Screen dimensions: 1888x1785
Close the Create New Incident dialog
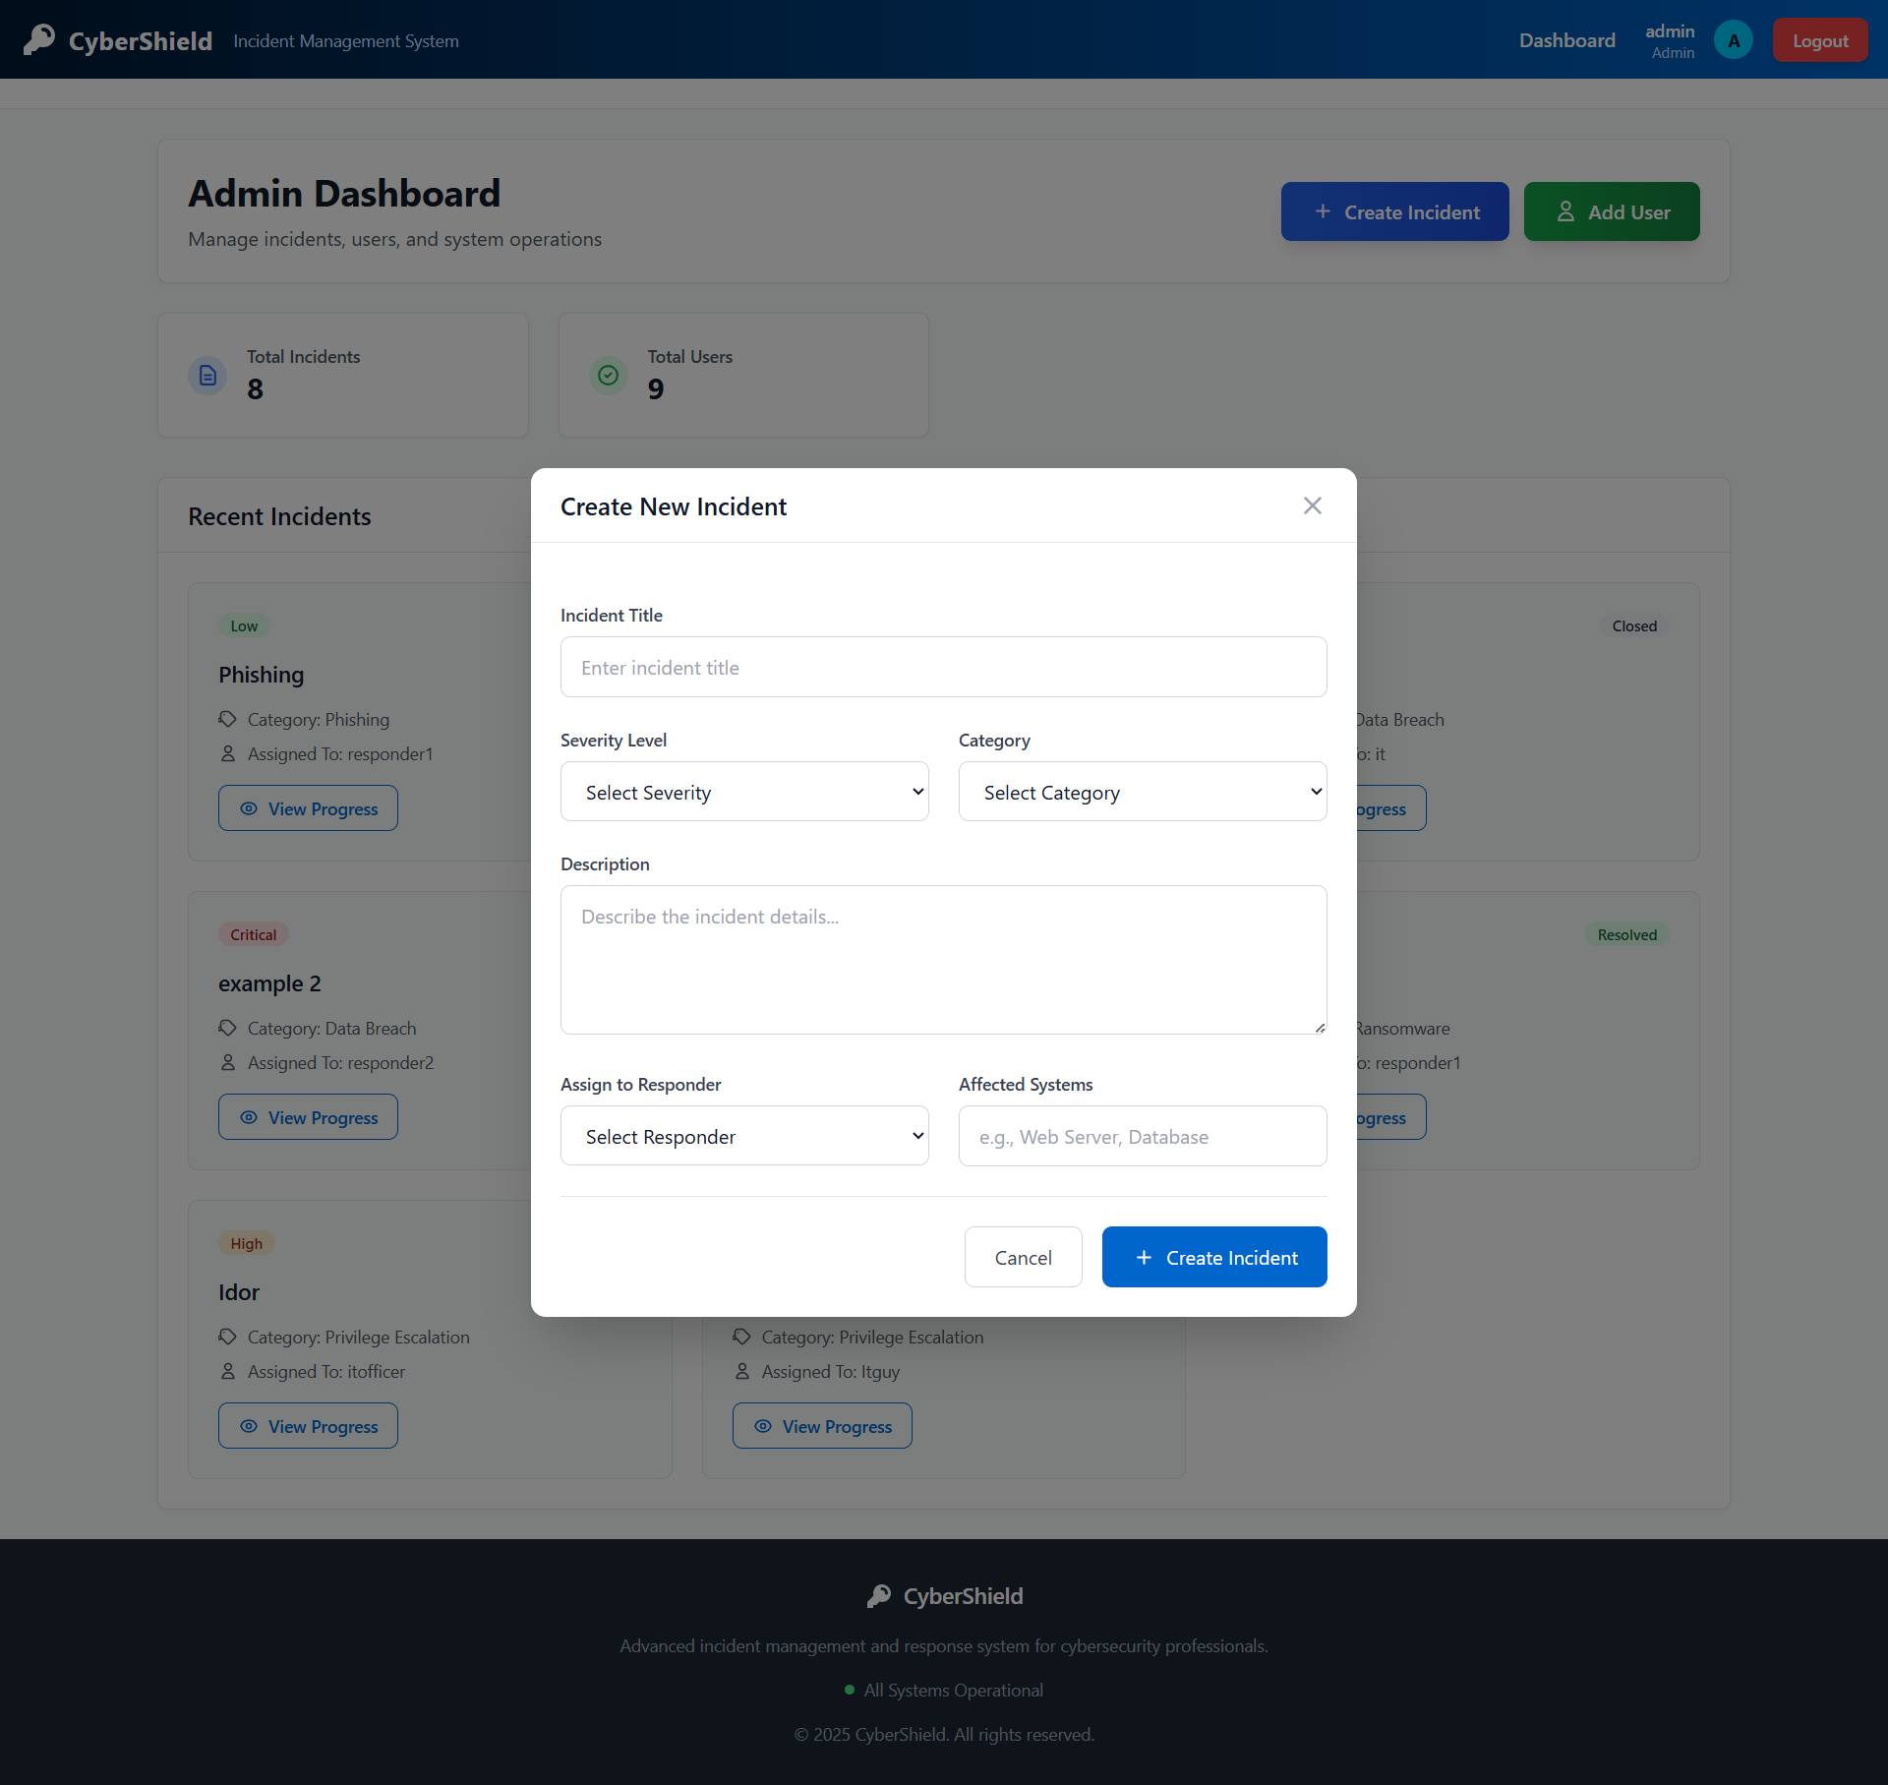click(1312, 506)
